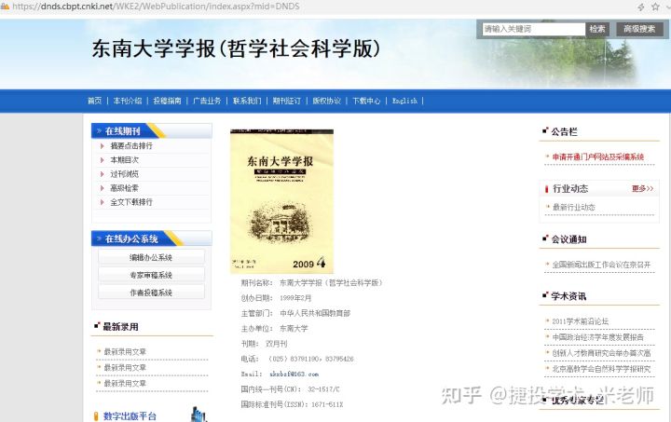The image size is (671, 422).
Task: Go to 首页 in navigation bar
Action: pyautogui.click(x=94, y=101)
